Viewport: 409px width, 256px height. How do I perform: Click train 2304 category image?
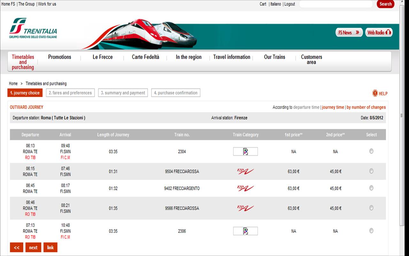point(245,151)
